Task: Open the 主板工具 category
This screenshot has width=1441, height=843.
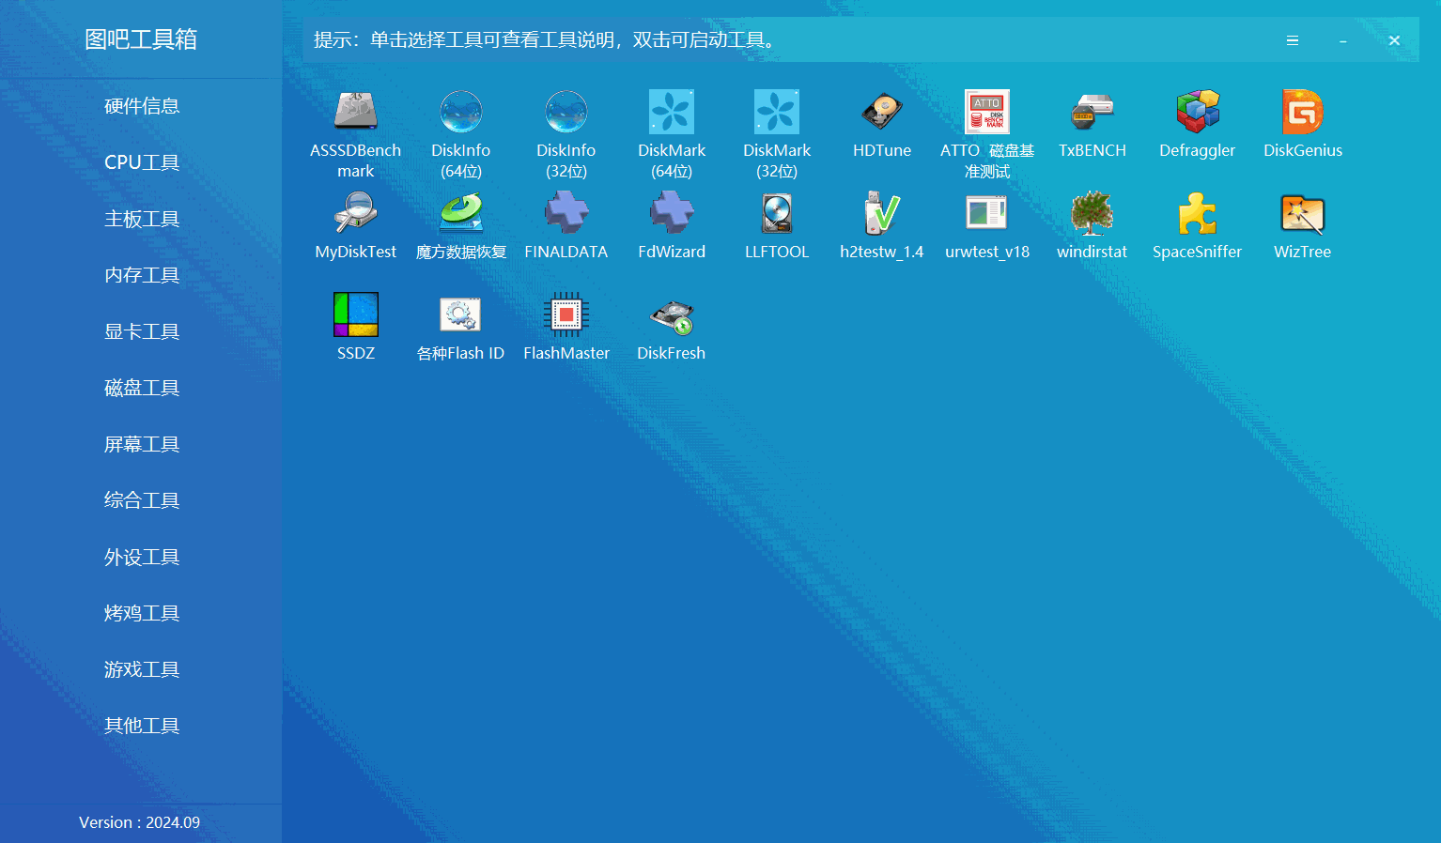Action: click(142, 219)
